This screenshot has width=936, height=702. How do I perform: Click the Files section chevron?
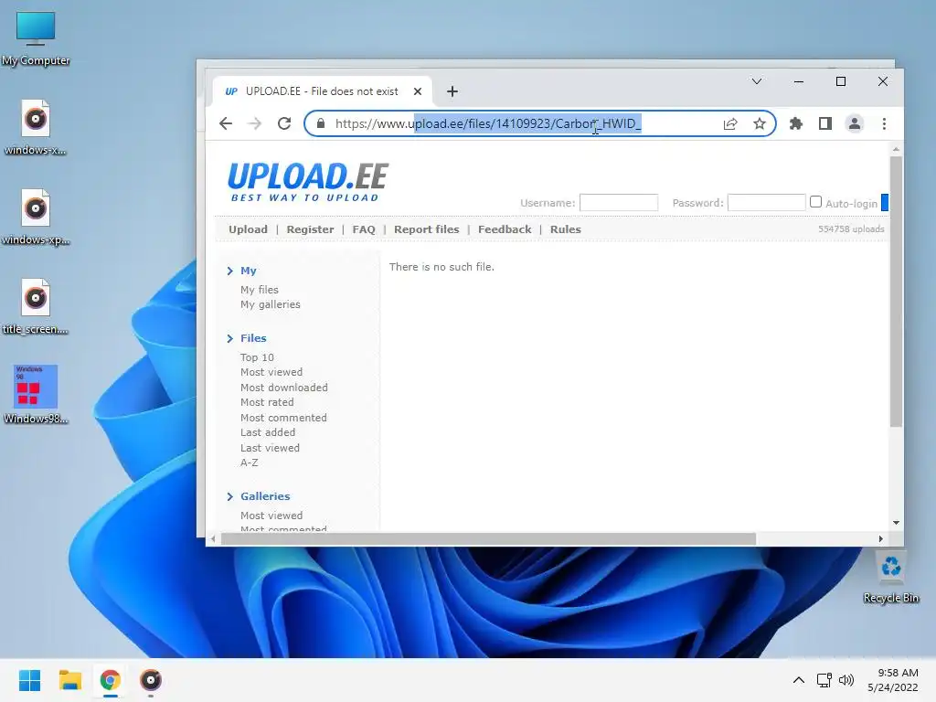(229, 338)
